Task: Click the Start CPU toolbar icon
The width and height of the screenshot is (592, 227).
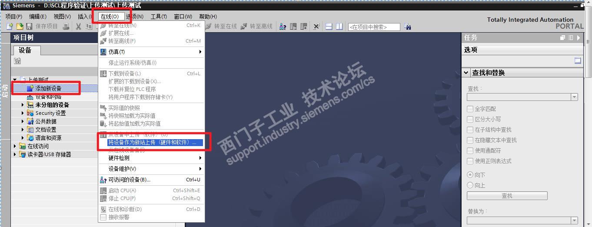Action: point(293,27)
